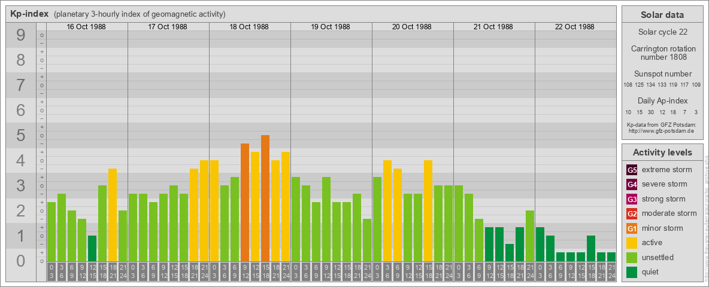Click the 'Solar cycle 22' text
Image resolution: width=709 pixels, height=287 pixels.
[x=662, y=32]
